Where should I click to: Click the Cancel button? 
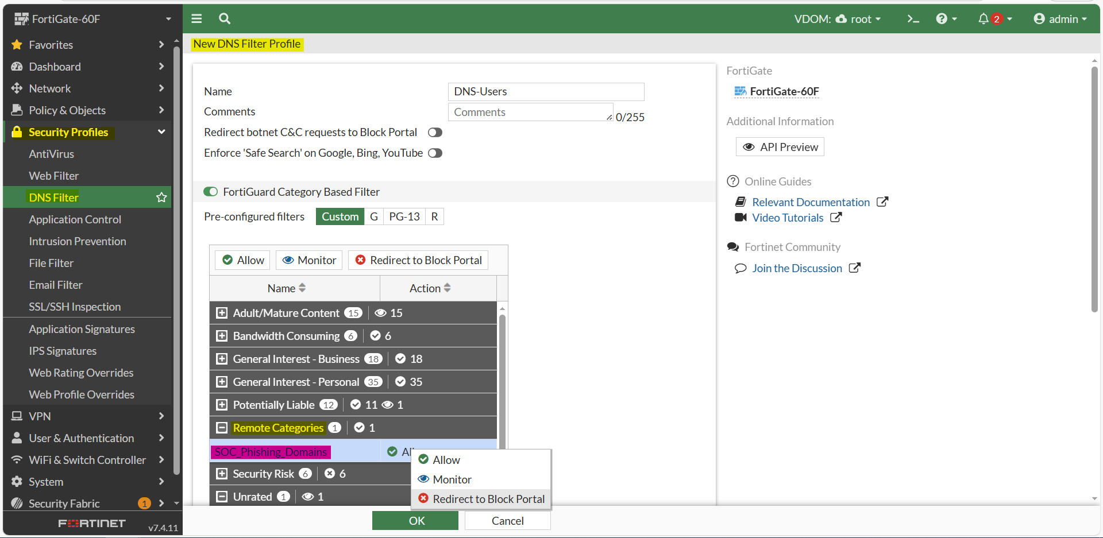point(508,521)
